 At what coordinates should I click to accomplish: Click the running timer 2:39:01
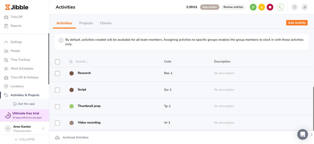coord(192,7)
